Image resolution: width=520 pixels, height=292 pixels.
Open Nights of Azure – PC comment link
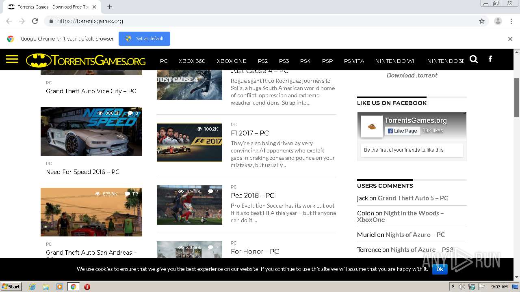point(415,234)
